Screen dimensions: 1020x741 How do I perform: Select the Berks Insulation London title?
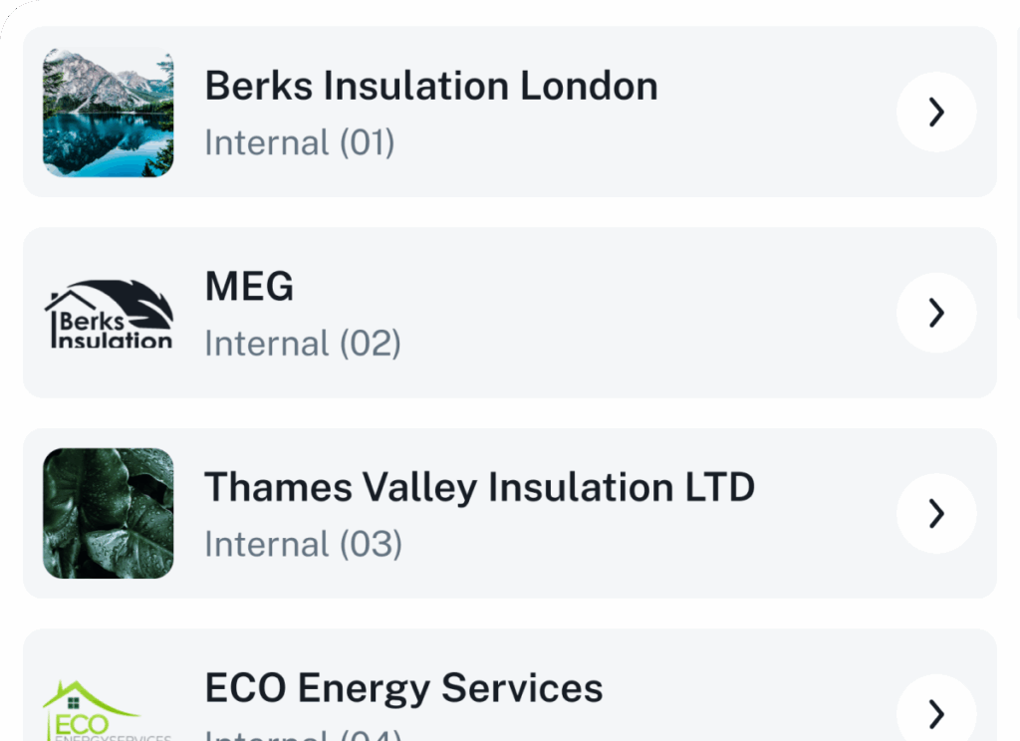coord(431,86)
